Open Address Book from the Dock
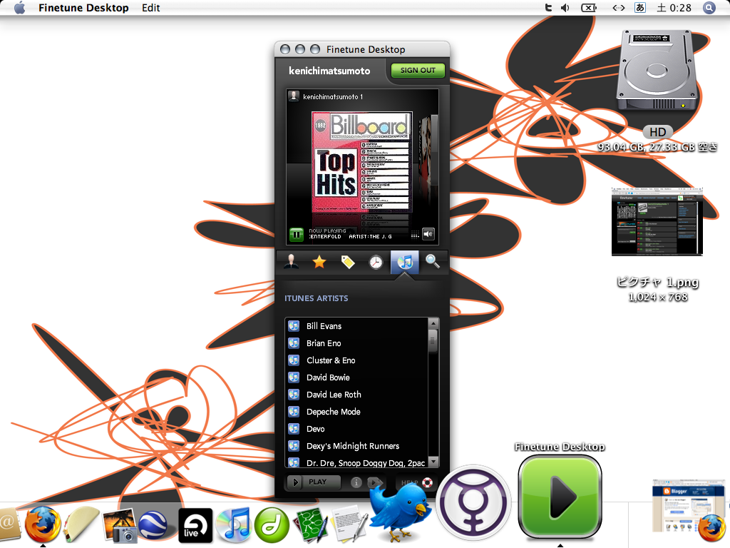This screenshot has height=548, width=730. coord(9,524)
